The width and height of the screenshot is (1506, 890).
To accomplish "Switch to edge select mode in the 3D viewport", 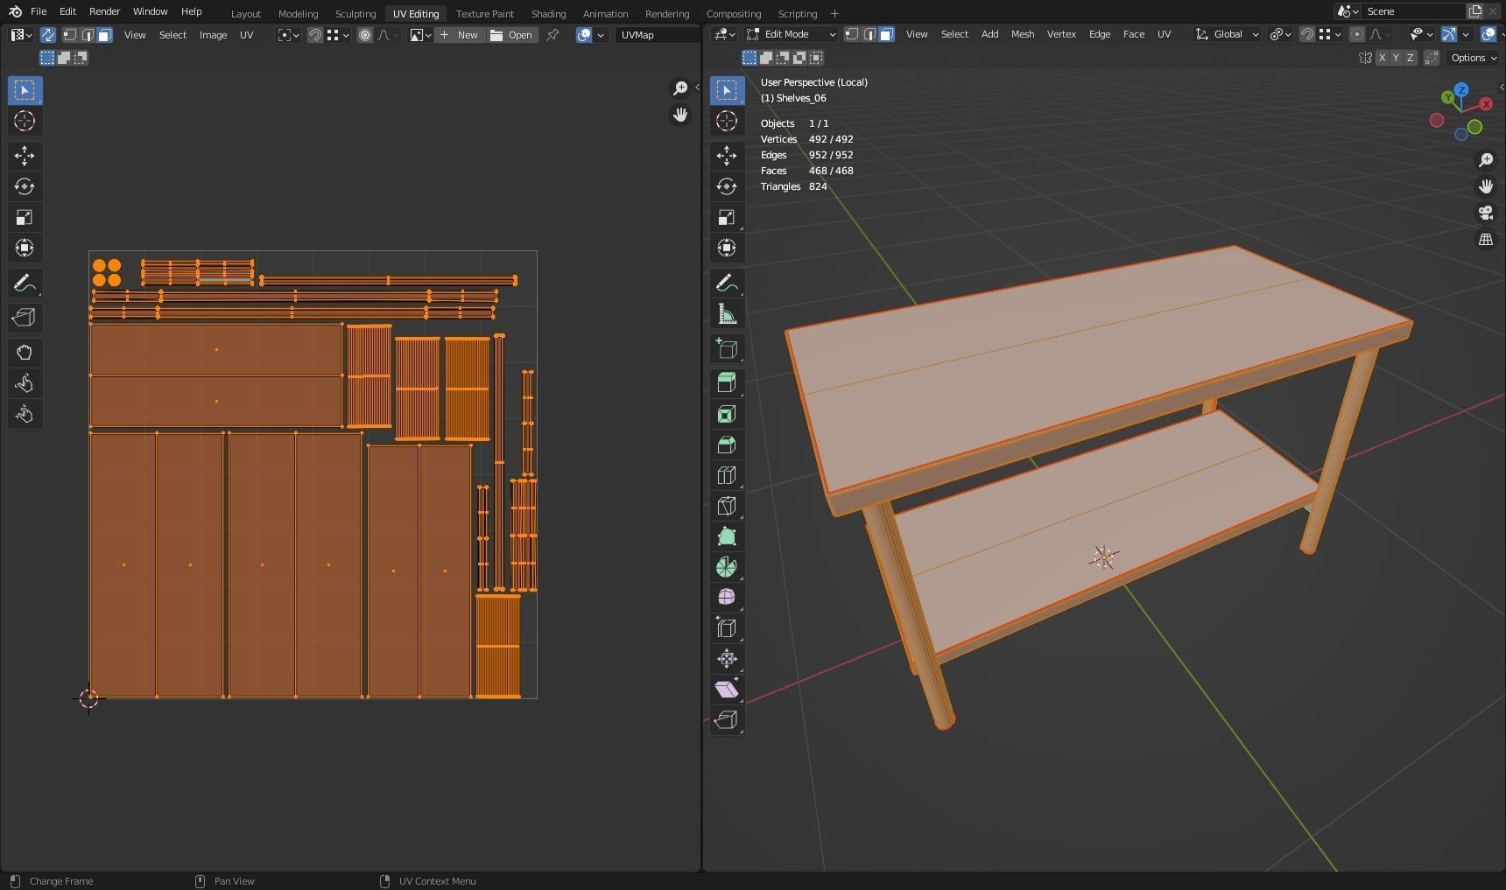I will [x=869, y=34].
